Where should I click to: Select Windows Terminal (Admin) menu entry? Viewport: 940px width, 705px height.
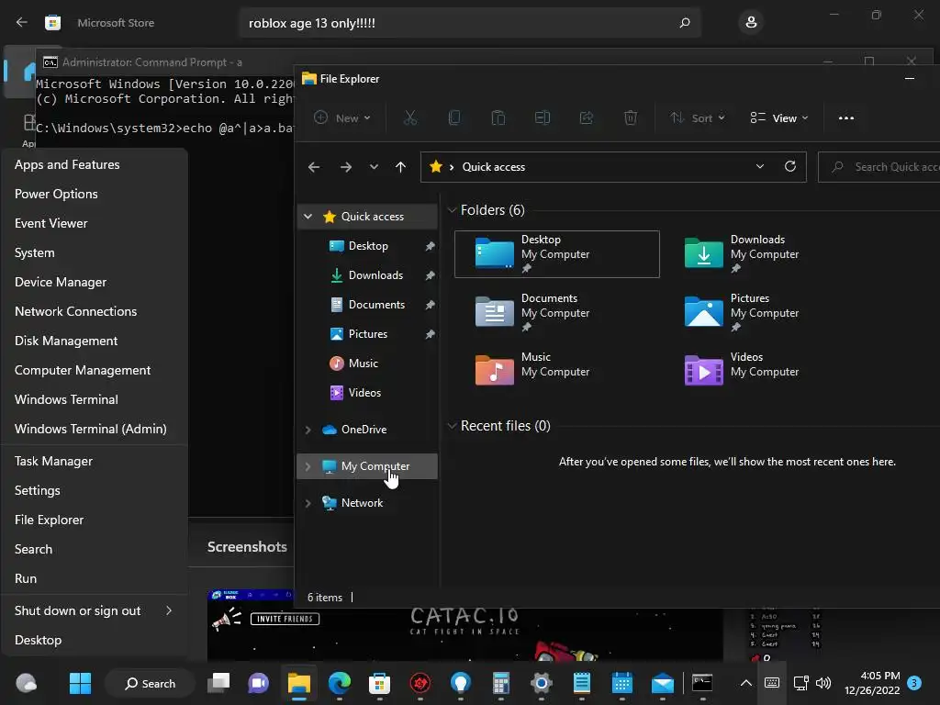click(95, 430)
